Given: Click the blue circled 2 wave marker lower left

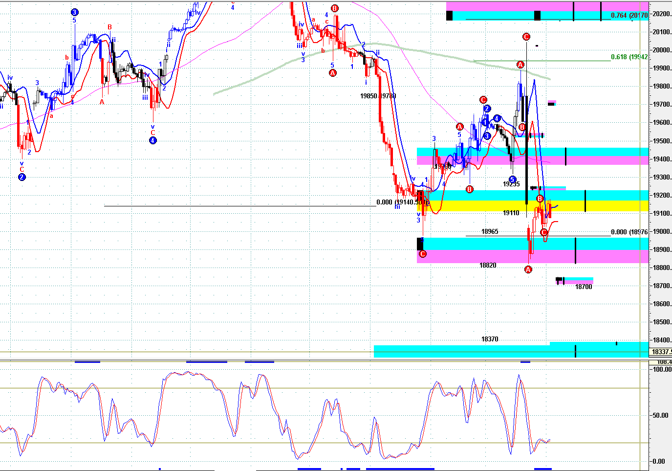Looking at the screenshot, I should click(x=21, y=177).
